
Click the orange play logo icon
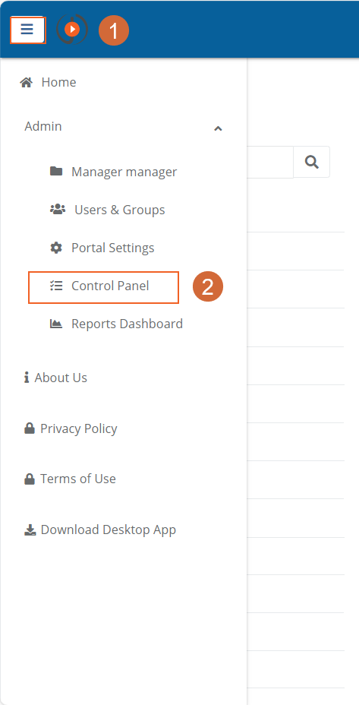coord(72,30)
